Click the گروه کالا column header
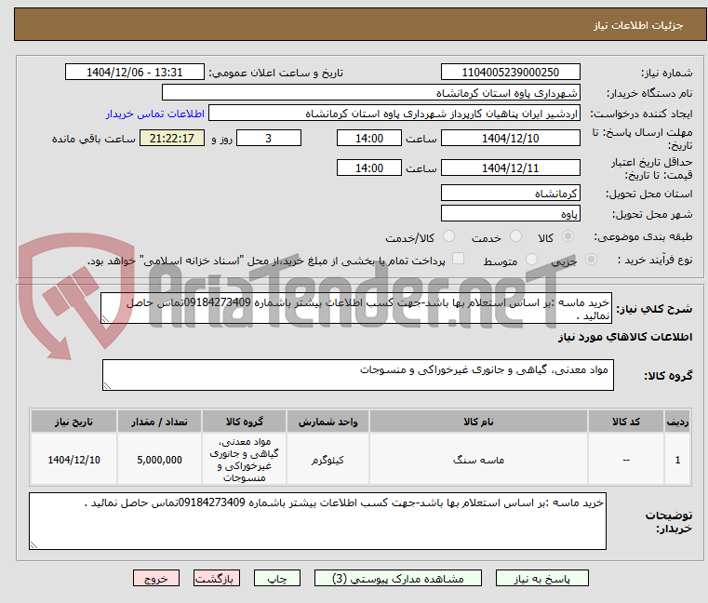This screenshot has height=603, width=708. pos(244,422)
